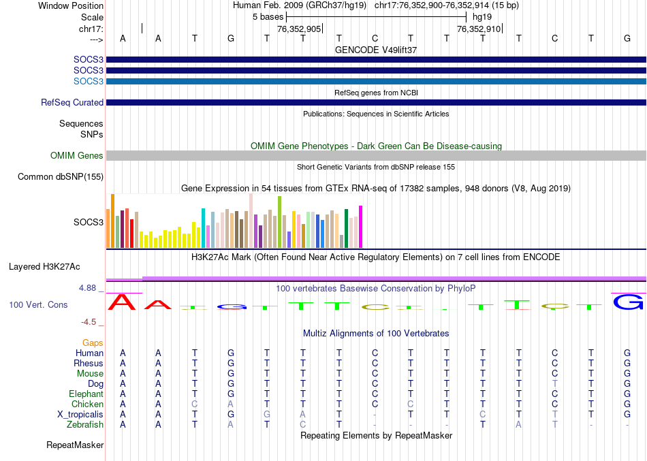Click the Elephant alignment row label

(86, 394)
